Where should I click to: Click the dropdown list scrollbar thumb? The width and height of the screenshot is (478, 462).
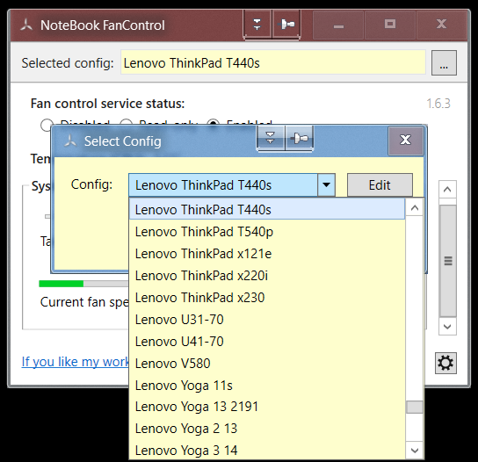[414, 408]
